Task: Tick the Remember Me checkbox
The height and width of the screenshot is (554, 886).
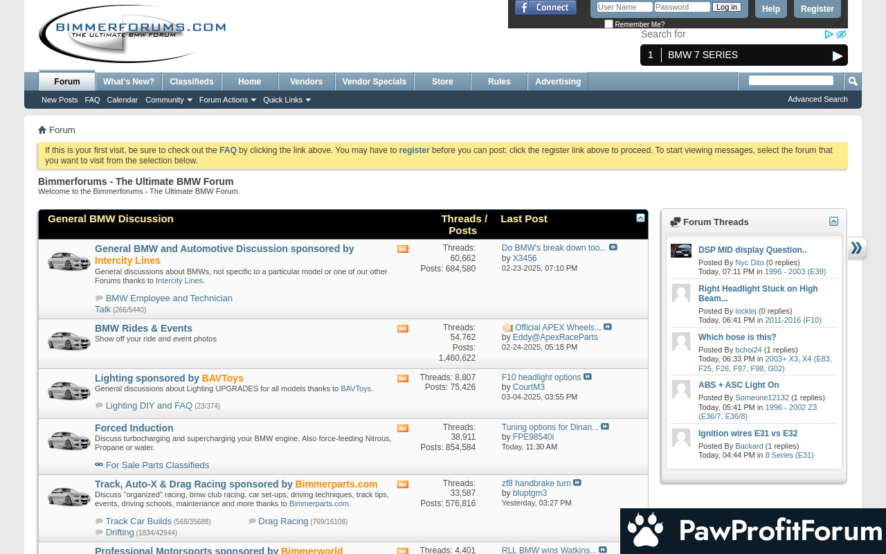Action: [608, 24]
